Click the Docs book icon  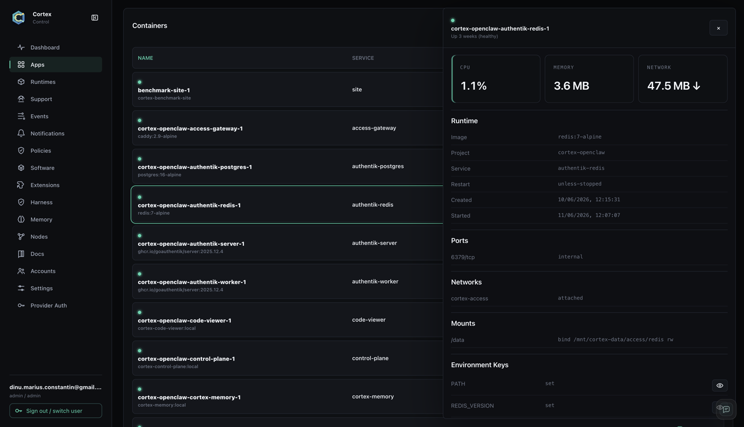21,254
